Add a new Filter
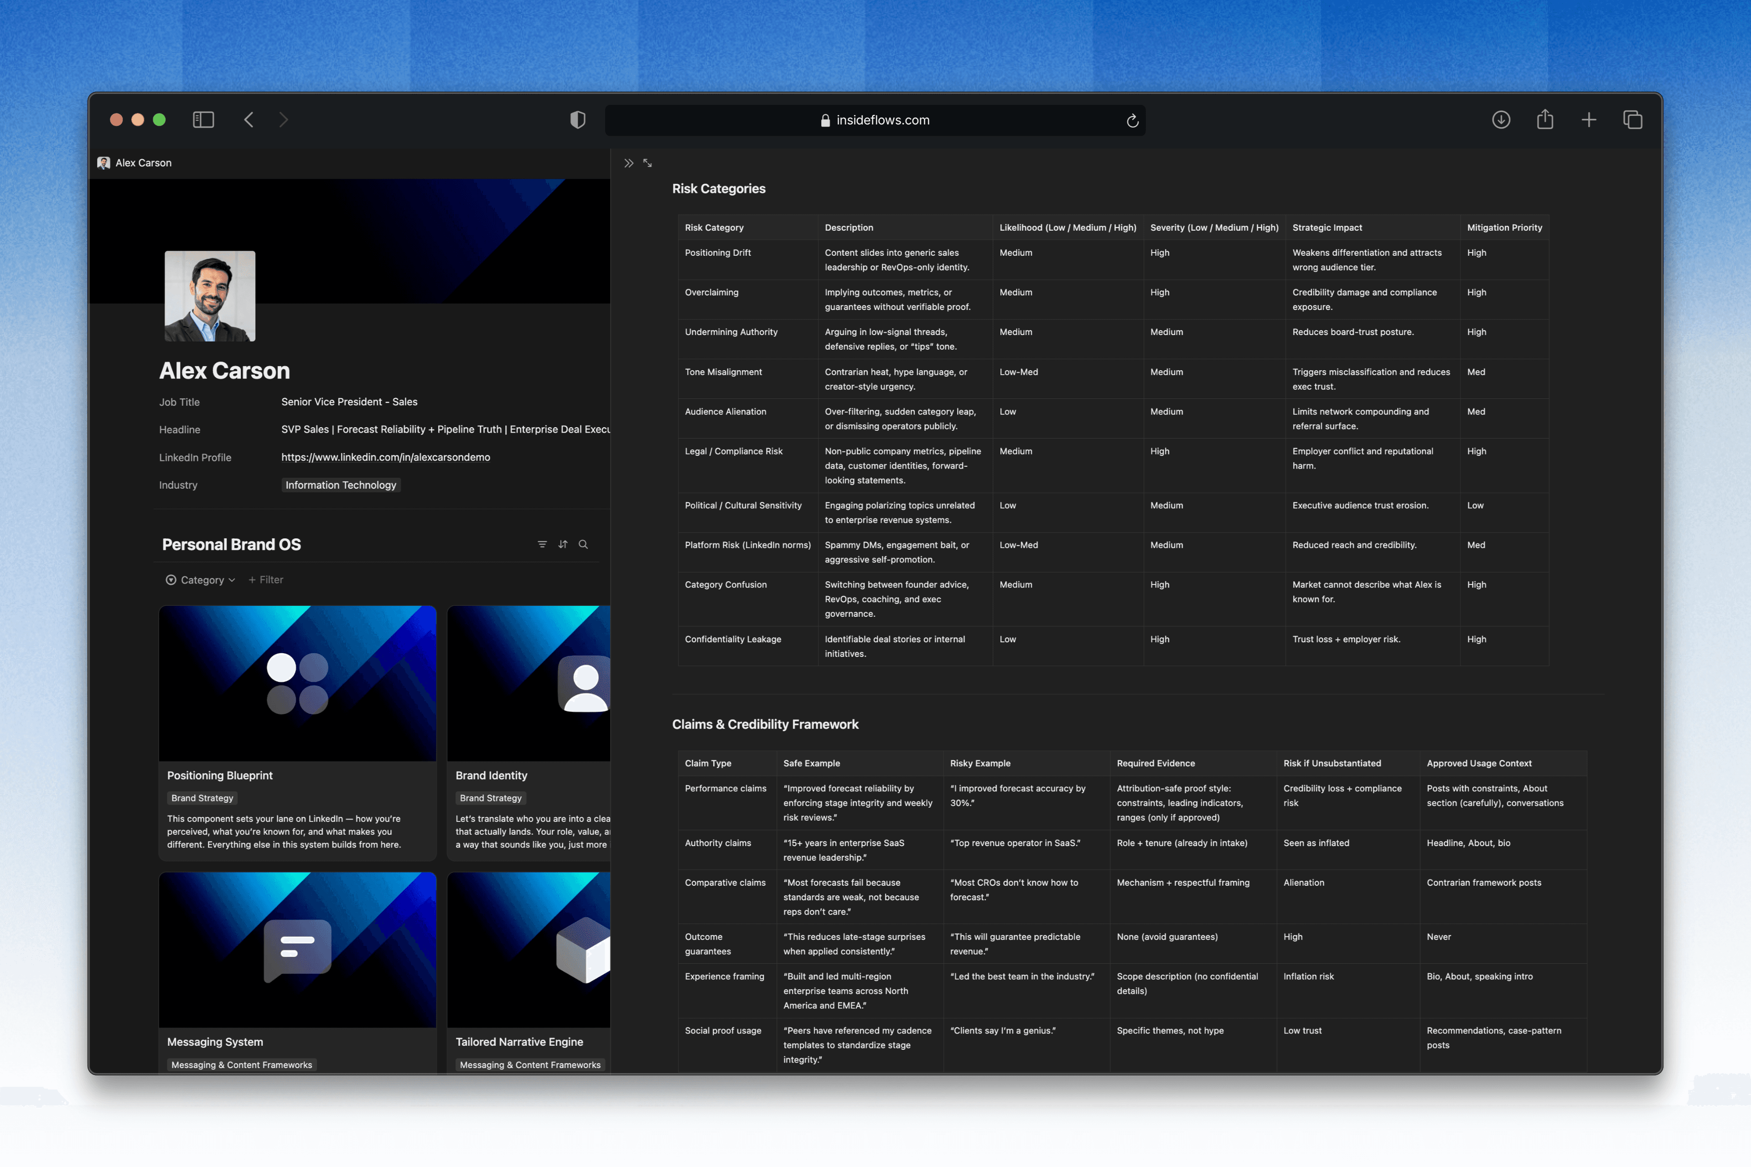Viewport: 1751px width, 1167px height. (266, 580)
